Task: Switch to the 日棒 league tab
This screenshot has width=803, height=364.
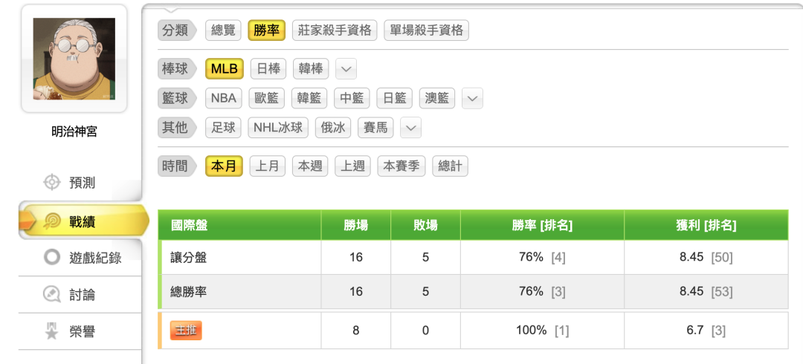Action: tap(268, 69)
